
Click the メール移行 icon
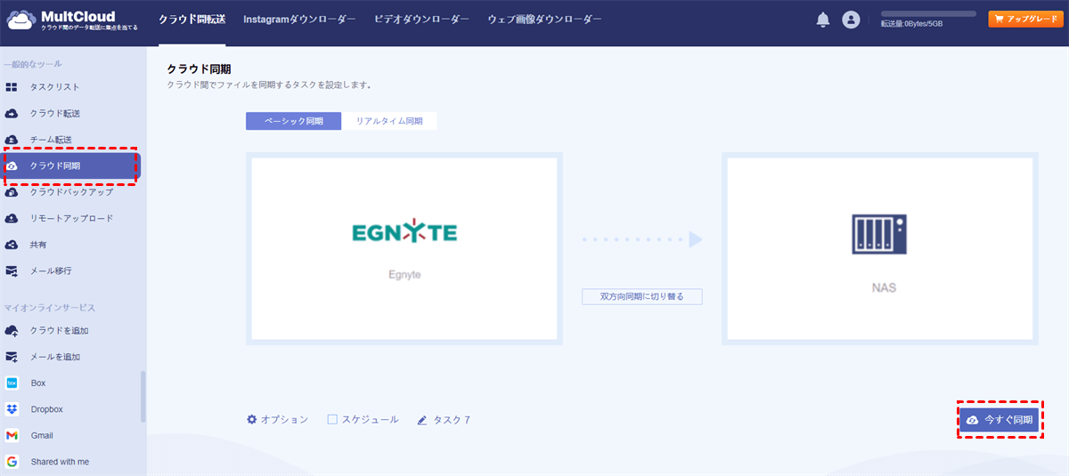12,270
